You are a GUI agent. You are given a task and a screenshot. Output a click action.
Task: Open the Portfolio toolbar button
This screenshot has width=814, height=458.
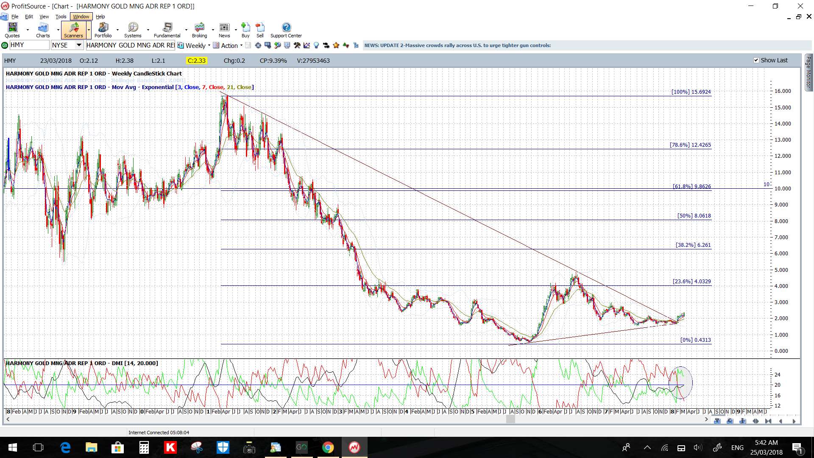point(103,30)
